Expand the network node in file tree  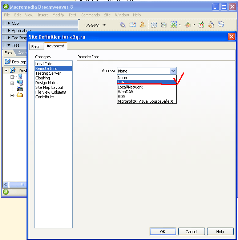pyautogui.click(x=12, y=83)
